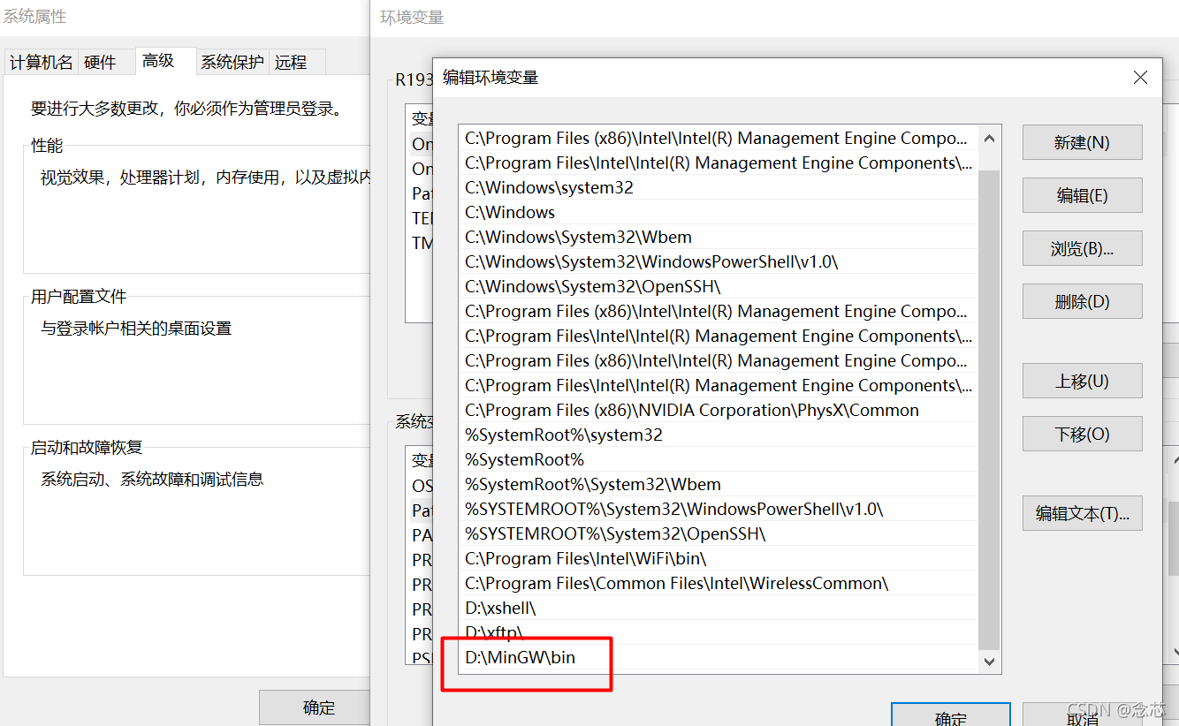
Task: Click 取消 in 编辑环境变量 dialog
Action: click(x=1082, y=715)
